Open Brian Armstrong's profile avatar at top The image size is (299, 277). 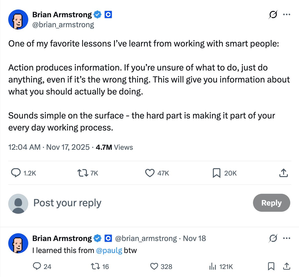coord(18,19)
